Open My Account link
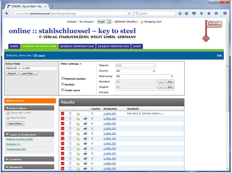This screenshot has width=232, height=173. pos(86,22)
